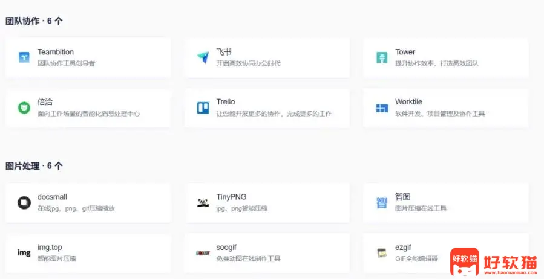Open the Teambition link title
This screenshot has width=544, height=279.
click(56, 52)
